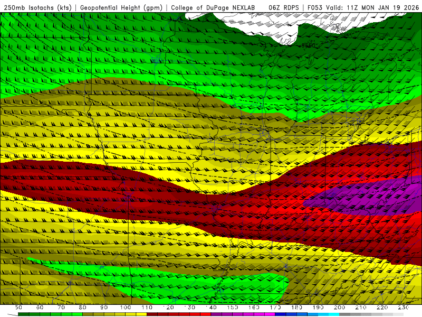422x317 pixels.
Task: Click the dark blue swatch just after 170
Action: 281,314
